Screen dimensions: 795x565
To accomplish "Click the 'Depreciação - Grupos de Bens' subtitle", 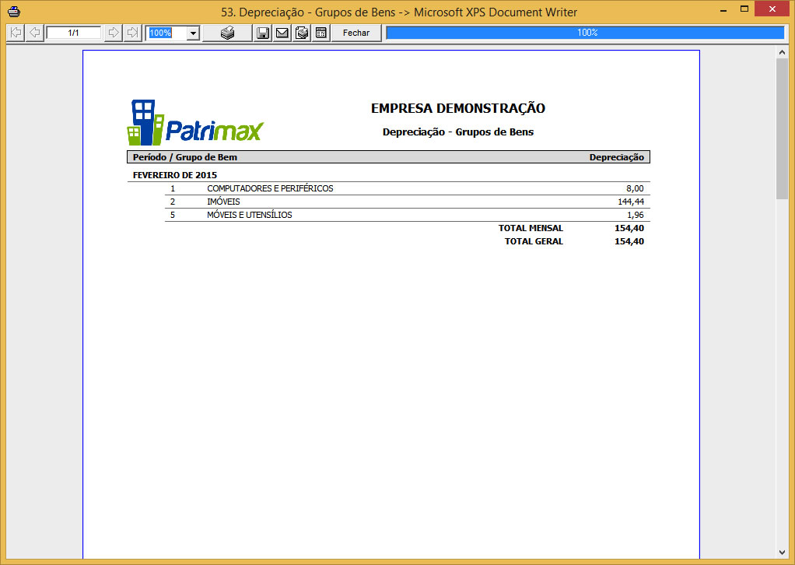I will (458, 132).
